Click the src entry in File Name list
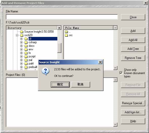Screen dimensions: 149x133 (71, 35)
